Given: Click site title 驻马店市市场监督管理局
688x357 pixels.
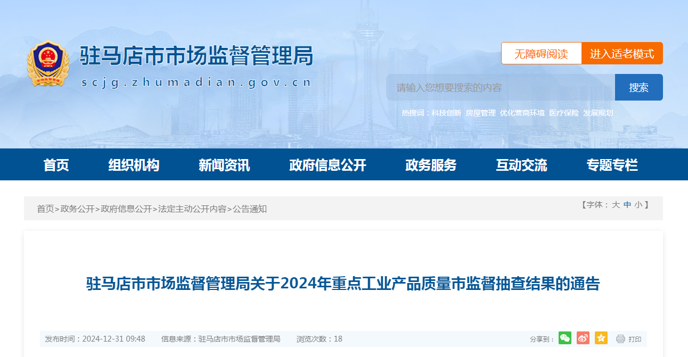Looking at the screenshot, I should pos(196,56).
